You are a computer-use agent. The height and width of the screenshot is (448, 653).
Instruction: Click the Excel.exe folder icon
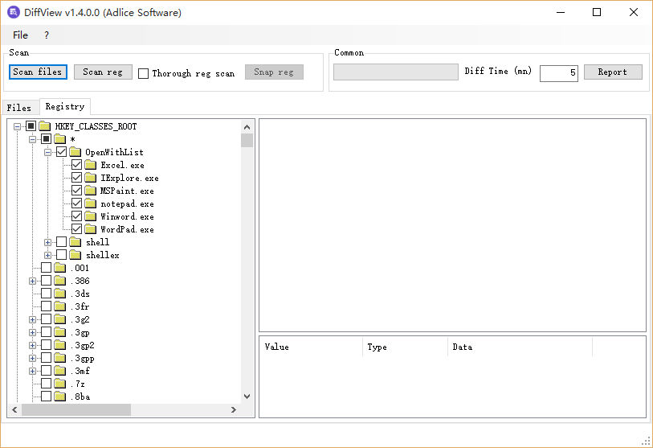click(91, 165)
